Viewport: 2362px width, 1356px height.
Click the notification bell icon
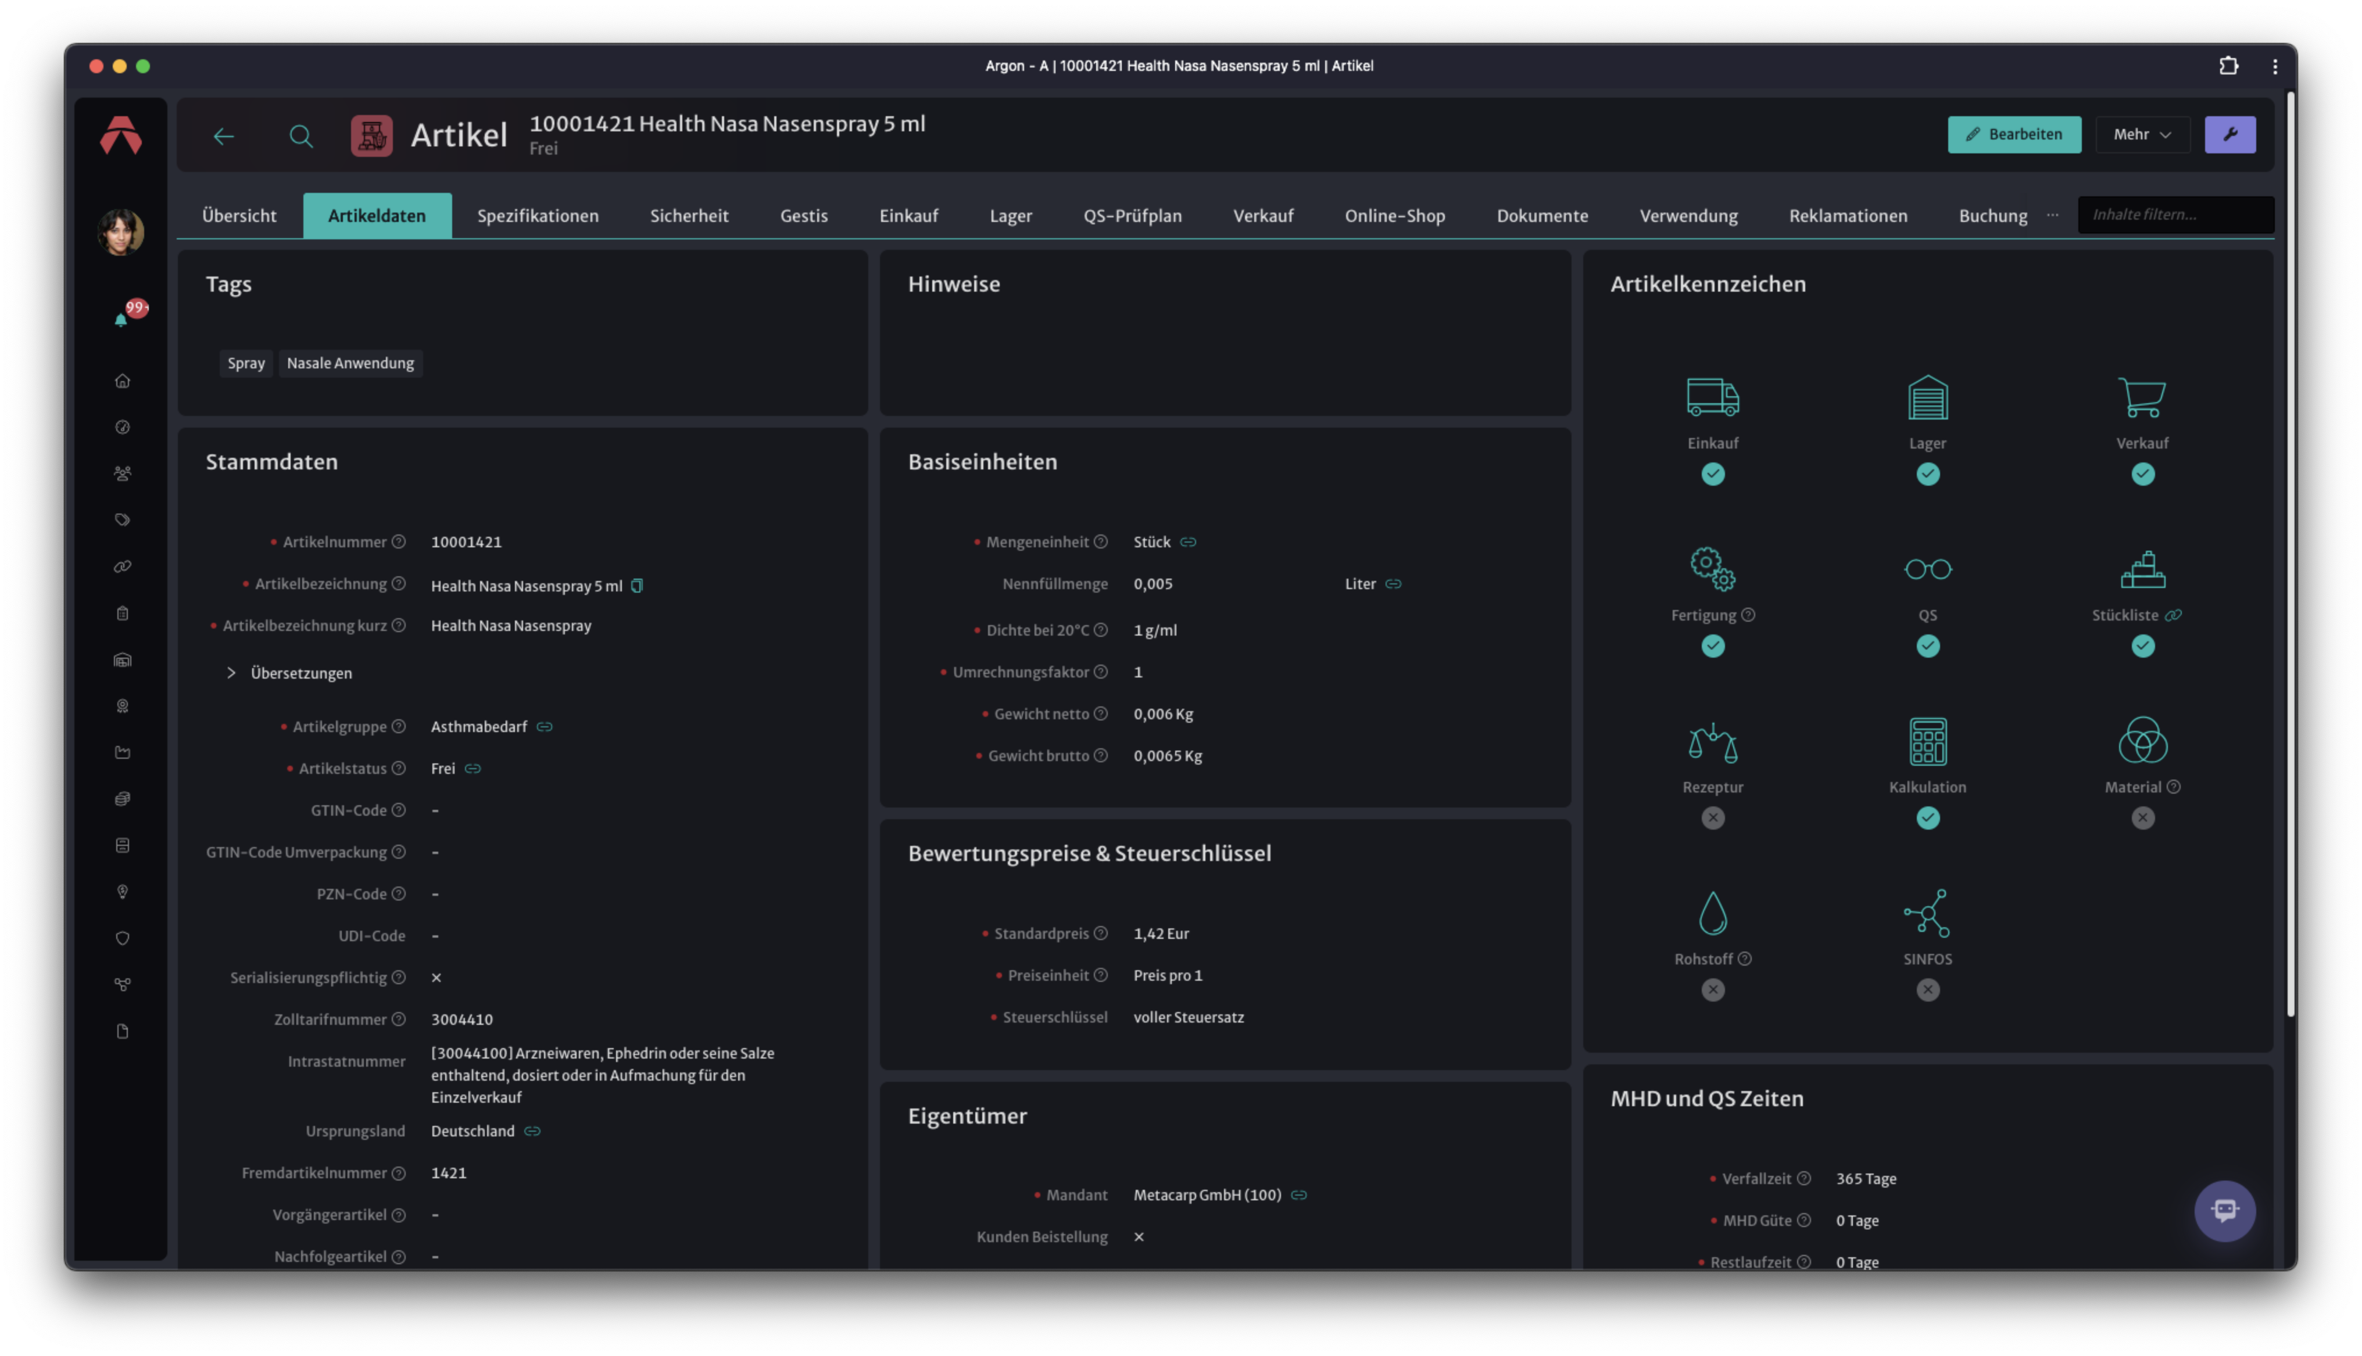point(121,320)
